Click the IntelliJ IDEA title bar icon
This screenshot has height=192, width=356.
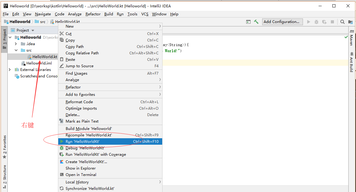point(6,6)
